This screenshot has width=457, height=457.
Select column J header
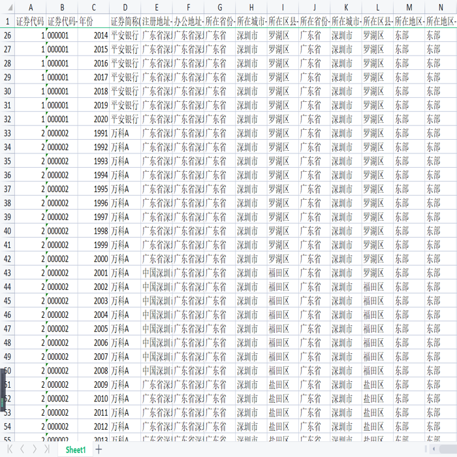[315, 8]
